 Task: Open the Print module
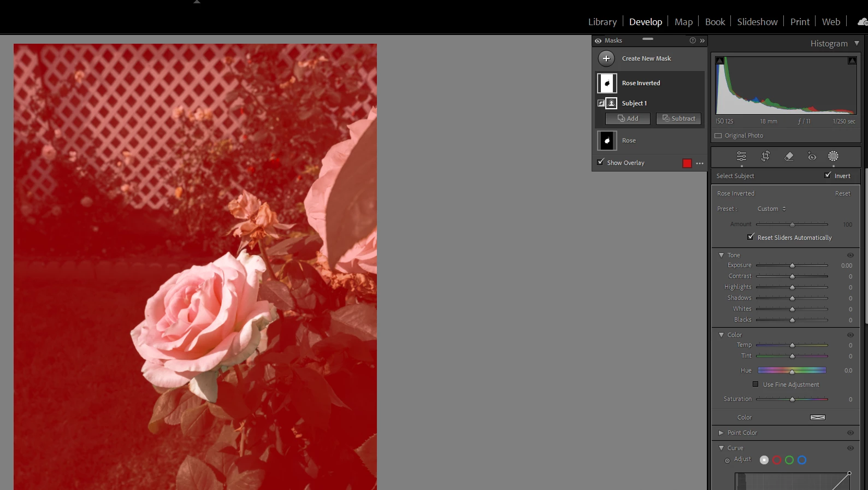tap(800, 22)
